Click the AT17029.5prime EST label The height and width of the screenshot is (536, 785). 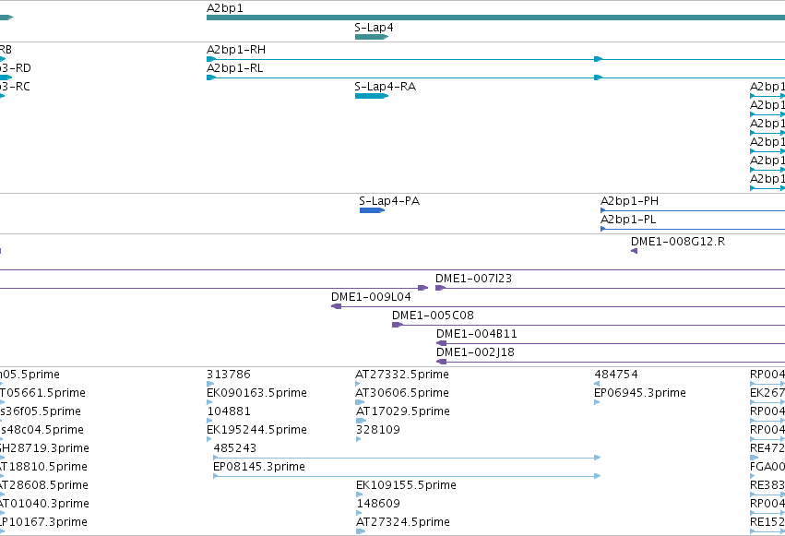coord(402,411)
